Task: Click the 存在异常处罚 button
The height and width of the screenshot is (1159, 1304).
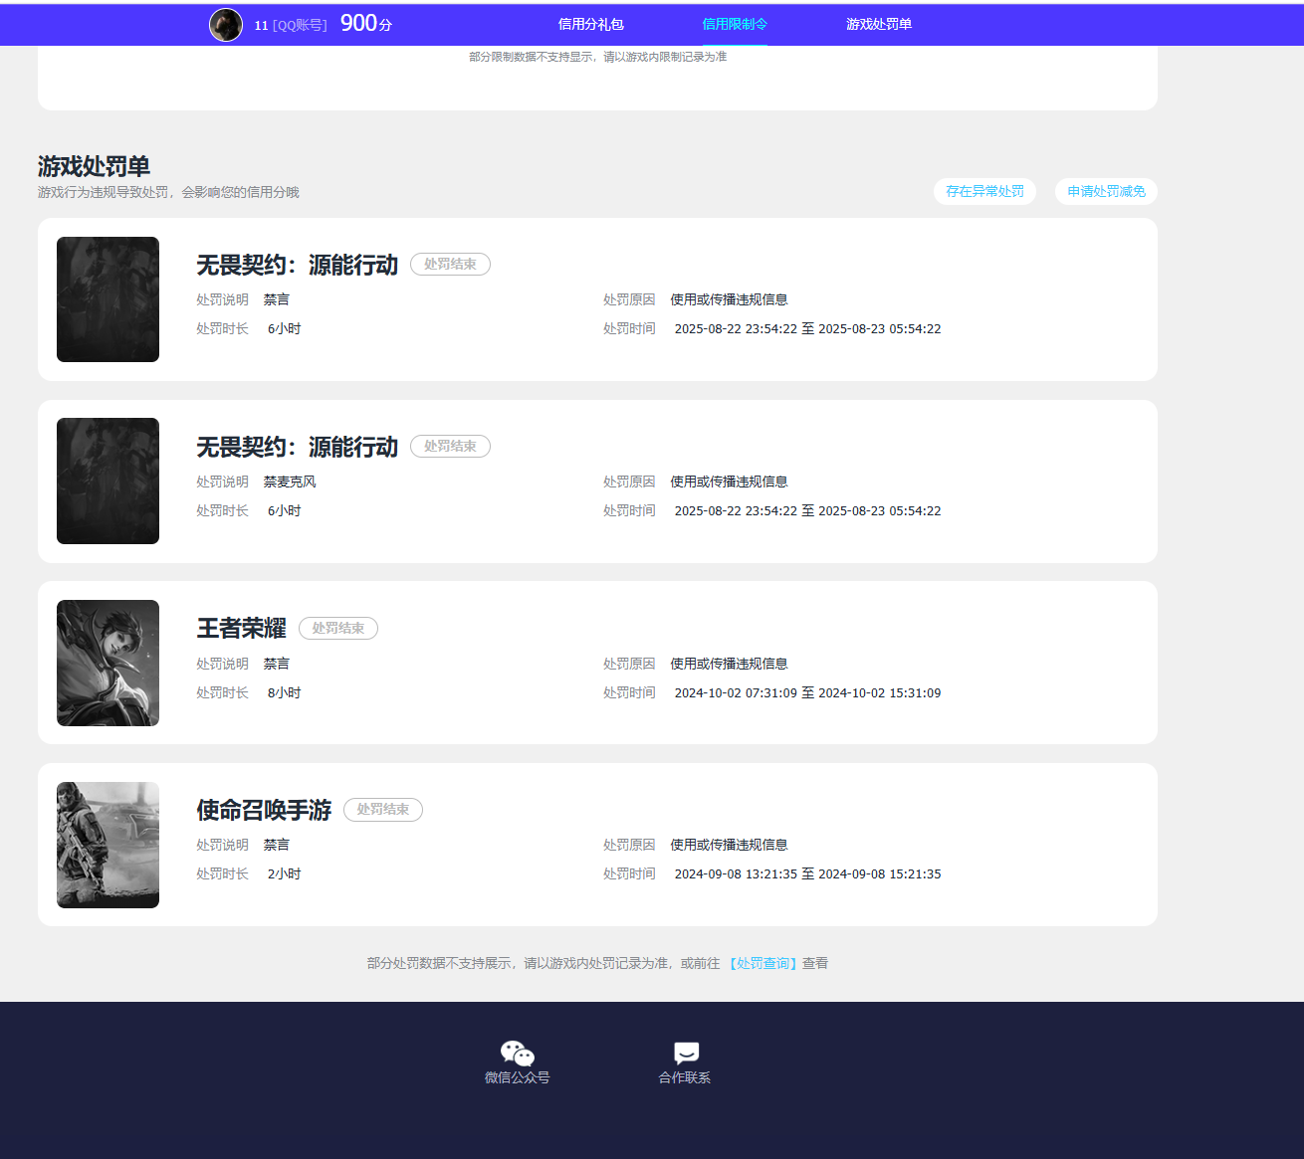Action: 985,191
